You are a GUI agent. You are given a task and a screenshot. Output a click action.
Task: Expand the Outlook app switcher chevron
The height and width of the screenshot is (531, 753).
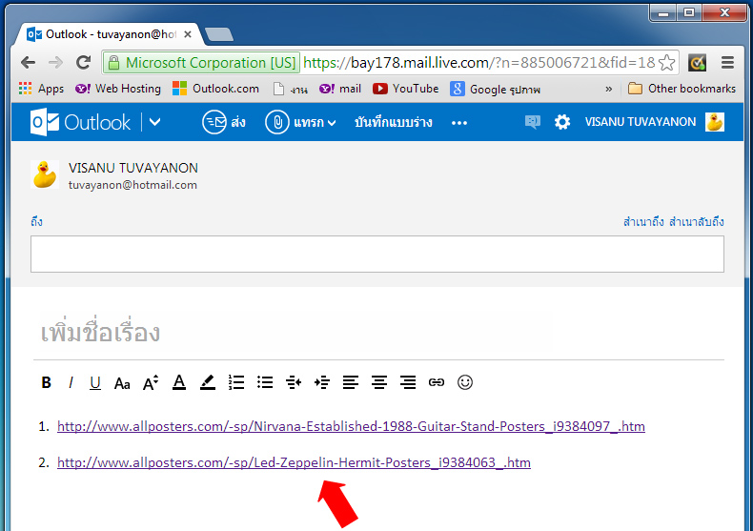click(155, 122)
